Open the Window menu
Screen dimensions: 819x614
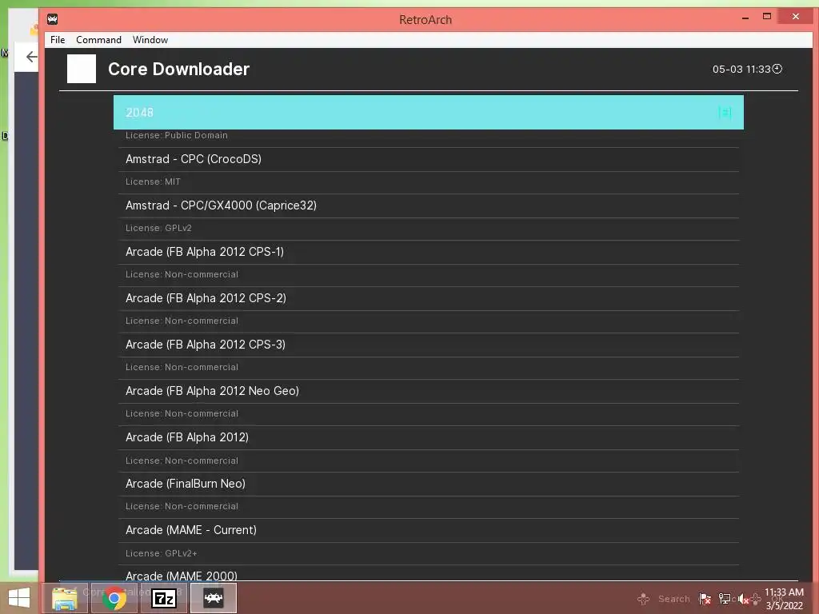[x=150, y=40]
